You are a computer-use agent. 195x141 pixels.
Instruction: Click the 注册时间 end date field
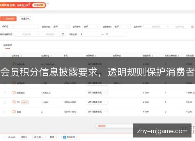[179, 26]
